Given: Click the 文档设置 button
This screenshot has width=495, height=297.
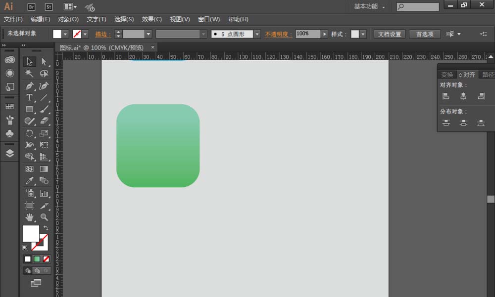Looking at the screenshot, I should [x=390, y=34].
